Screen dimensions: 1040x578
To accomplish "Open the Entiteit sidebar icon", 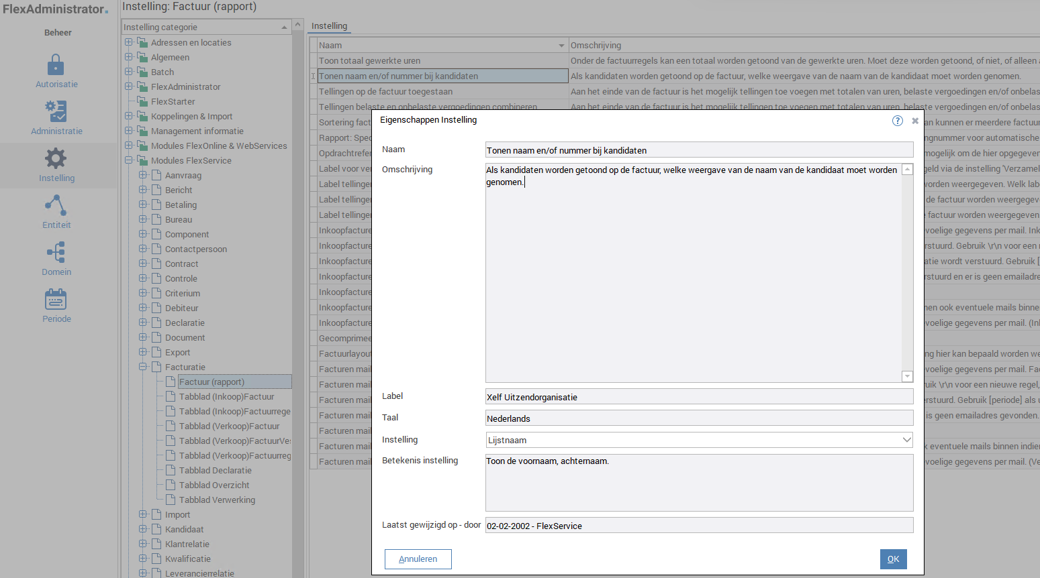I will tap(56, 206).
